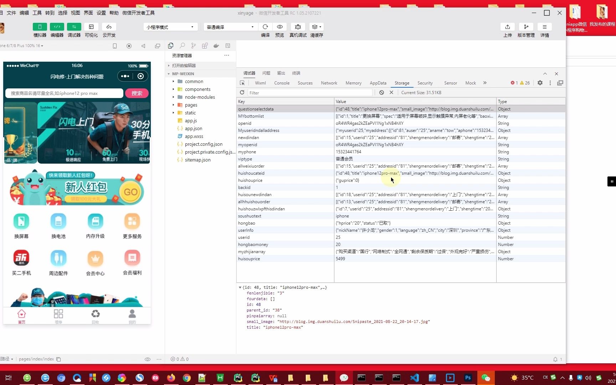Click the upload icon
Screen dimensions: 616x385
pyautogui.click(x=508, y=27)
